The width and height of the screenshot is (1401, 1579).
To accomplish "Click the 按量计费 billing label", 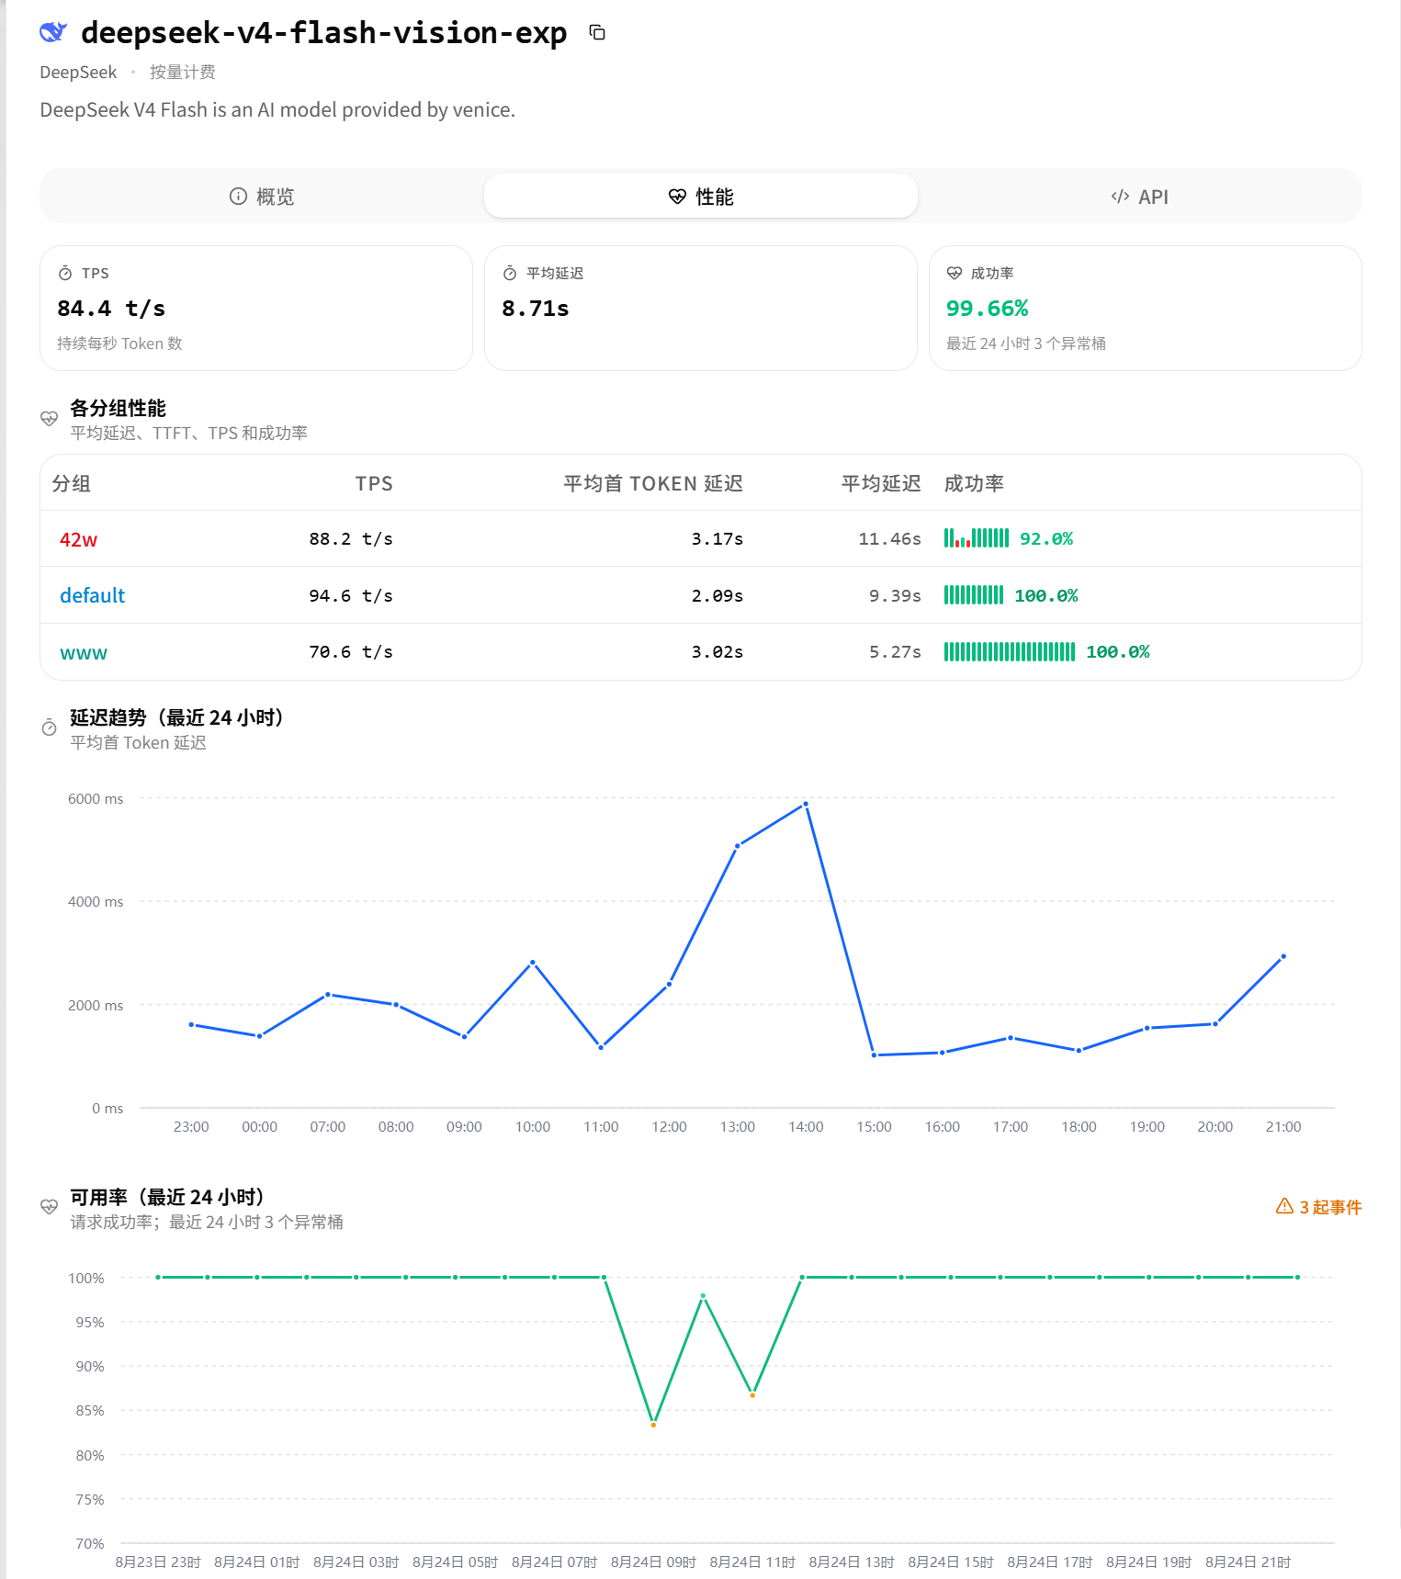I will (183, 73).
